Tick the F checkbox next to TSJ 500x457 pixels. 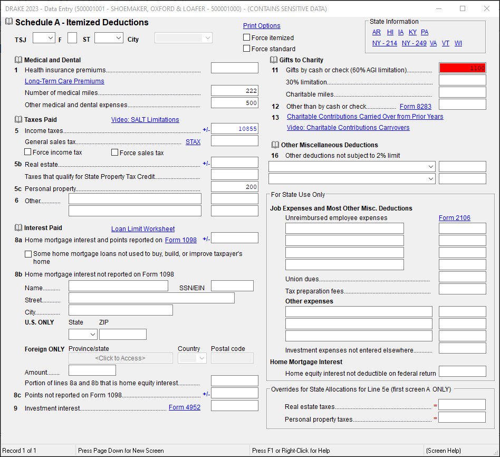72,37
